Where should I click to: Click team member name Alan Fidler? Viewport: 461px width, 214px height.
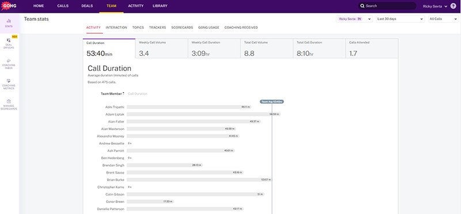coord(116,122)
